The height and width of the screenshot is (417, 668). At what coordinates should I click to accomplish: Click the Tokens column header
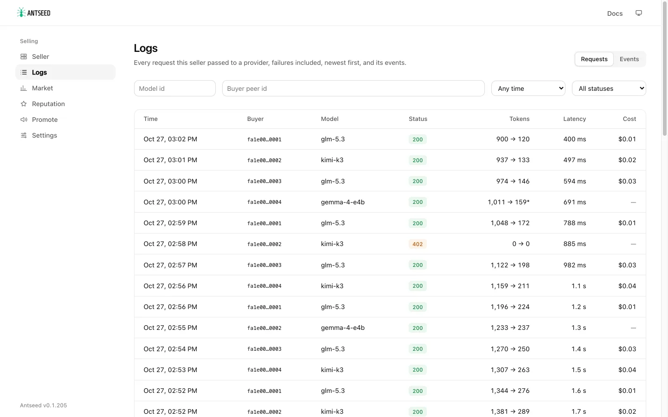520,119
